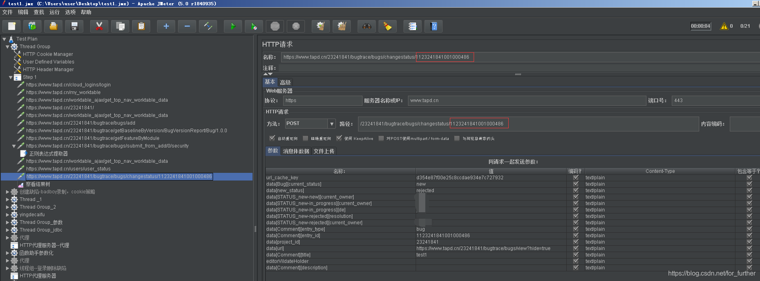Open the 文件 menu

pos(7,12)
